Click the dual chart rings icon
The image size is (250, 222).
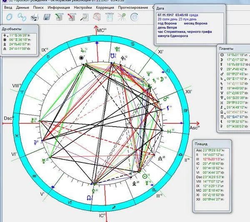[x=22, y=17]
